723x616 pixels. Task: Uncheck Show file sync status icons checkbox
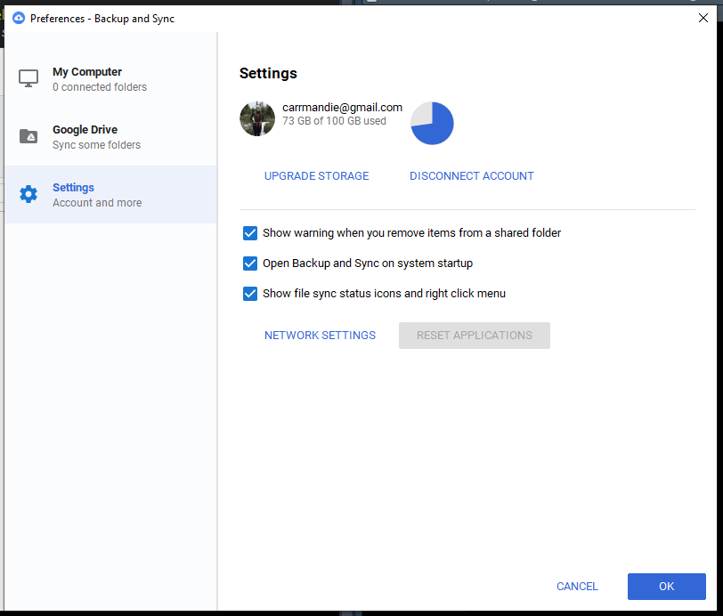tap(250, 294)
